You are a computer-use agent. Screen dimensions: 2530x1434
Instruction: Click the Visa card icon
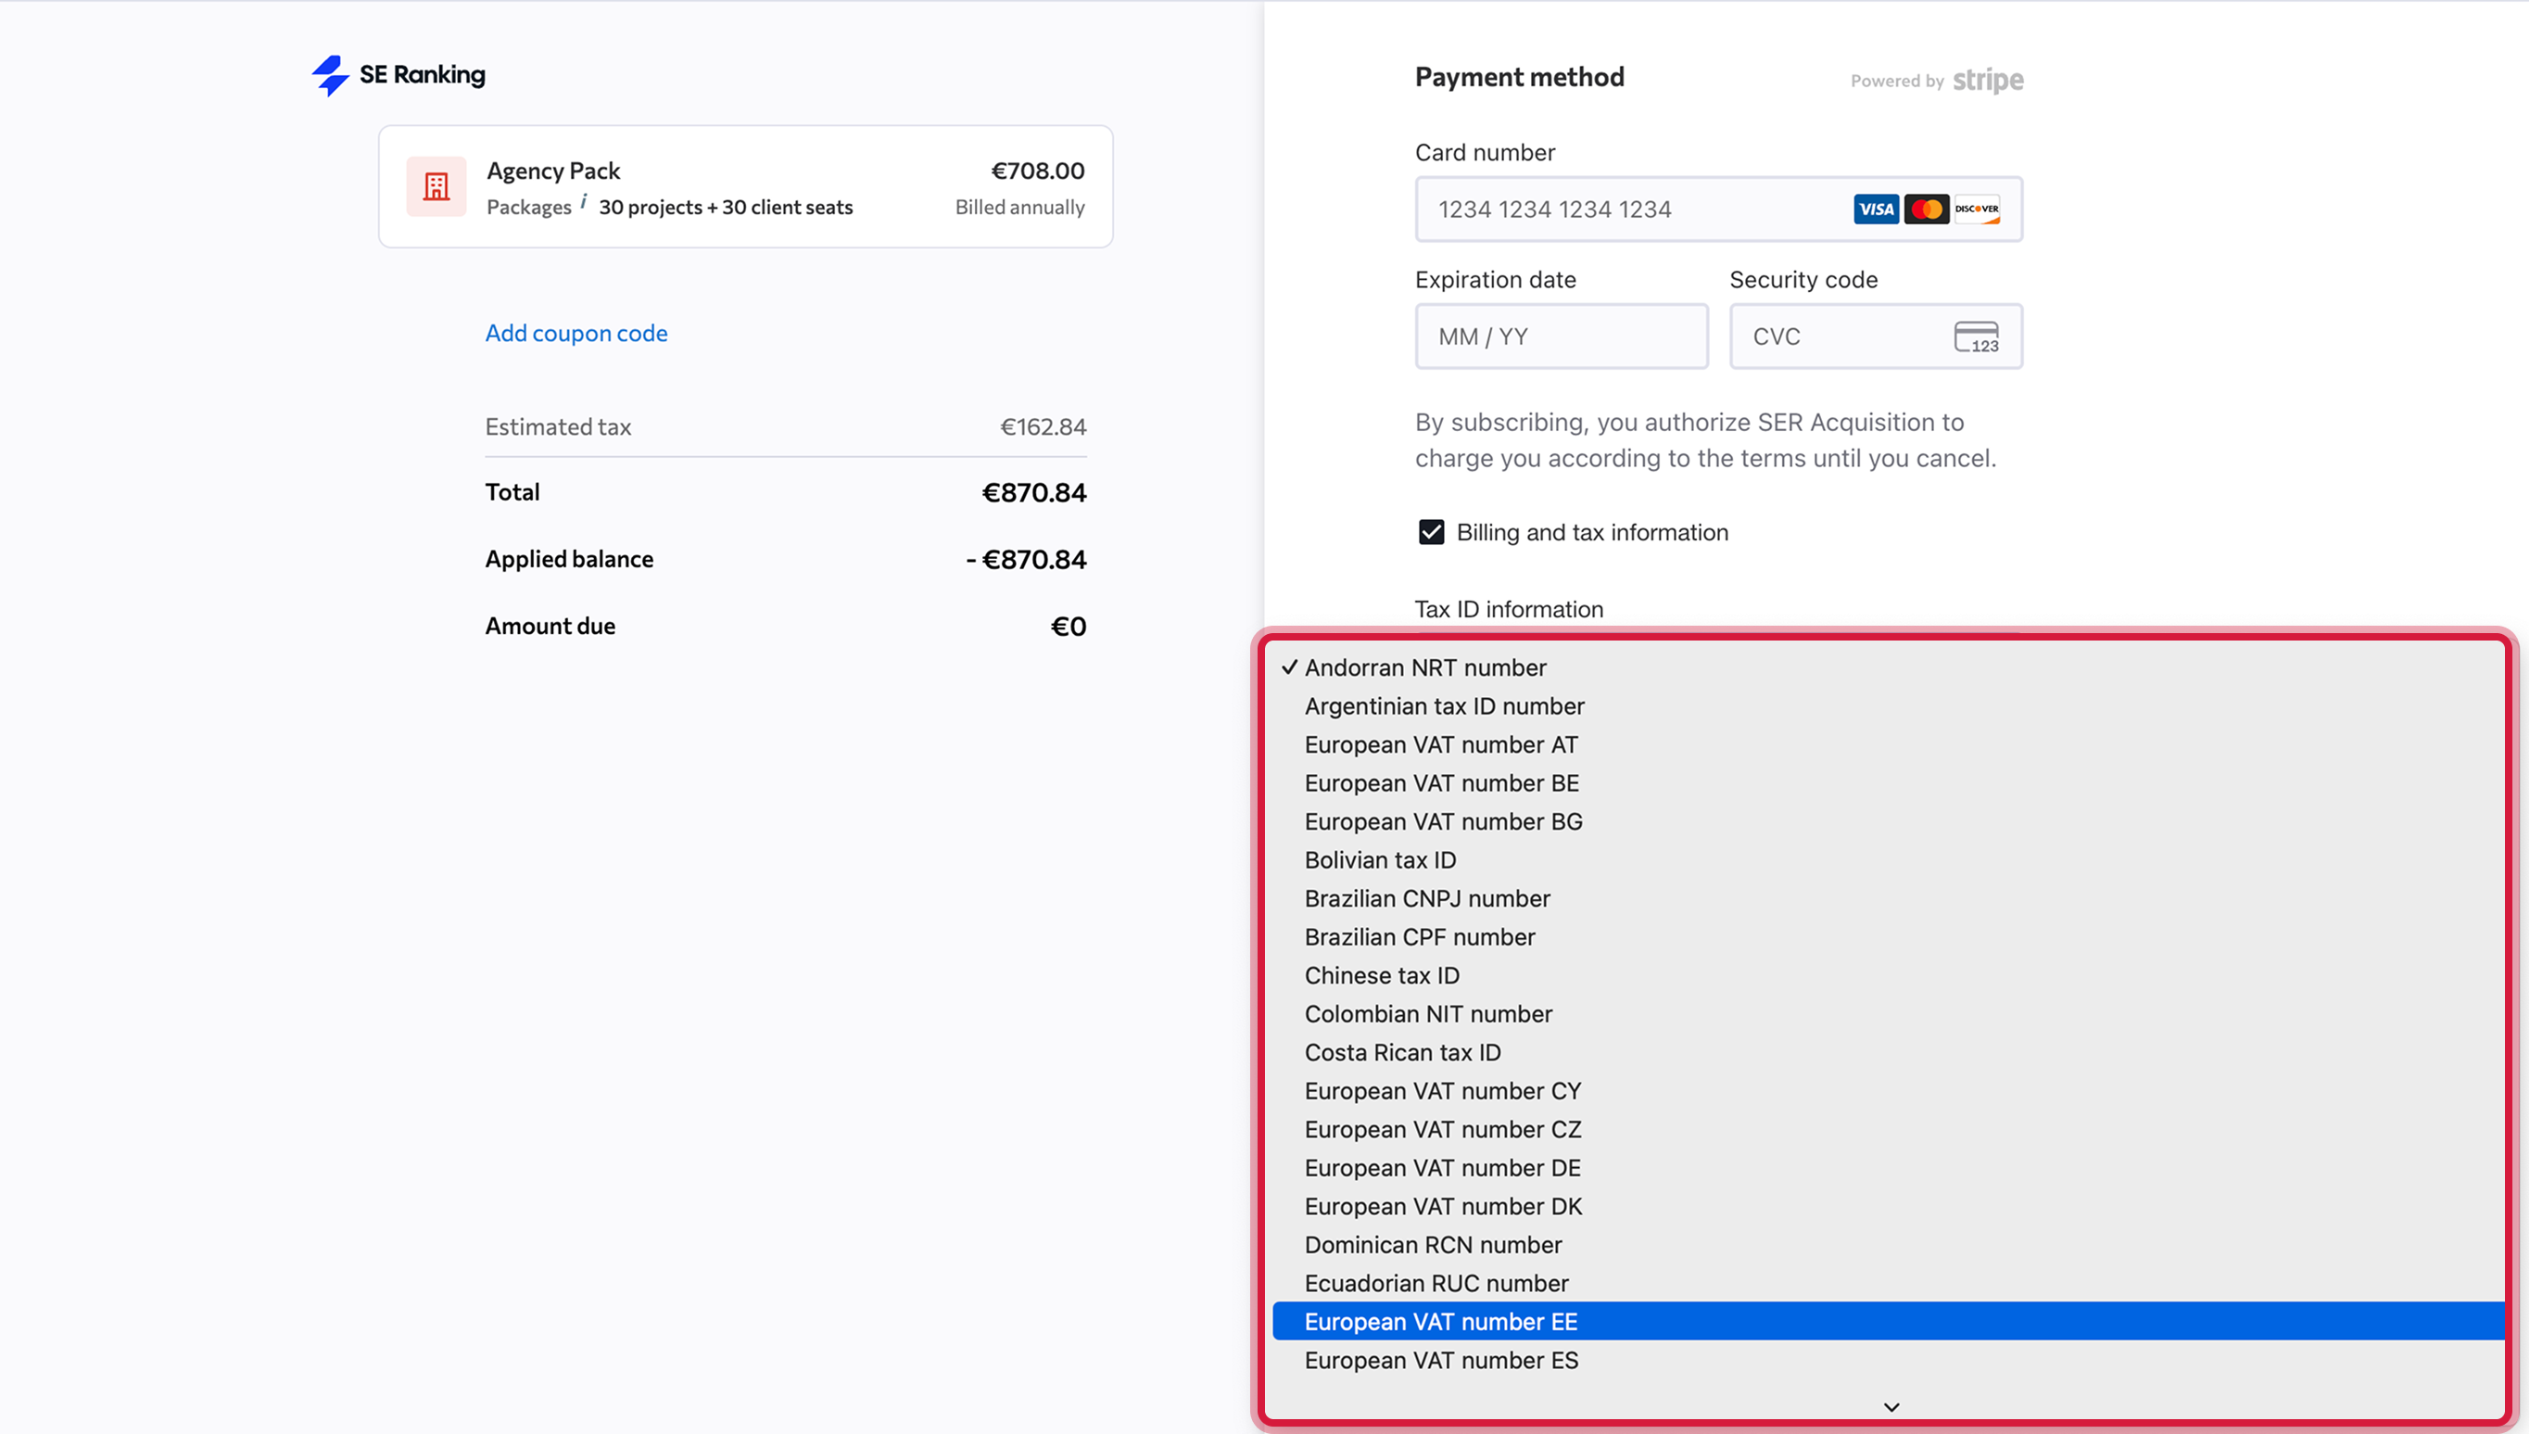click(x=1876, y=209)
